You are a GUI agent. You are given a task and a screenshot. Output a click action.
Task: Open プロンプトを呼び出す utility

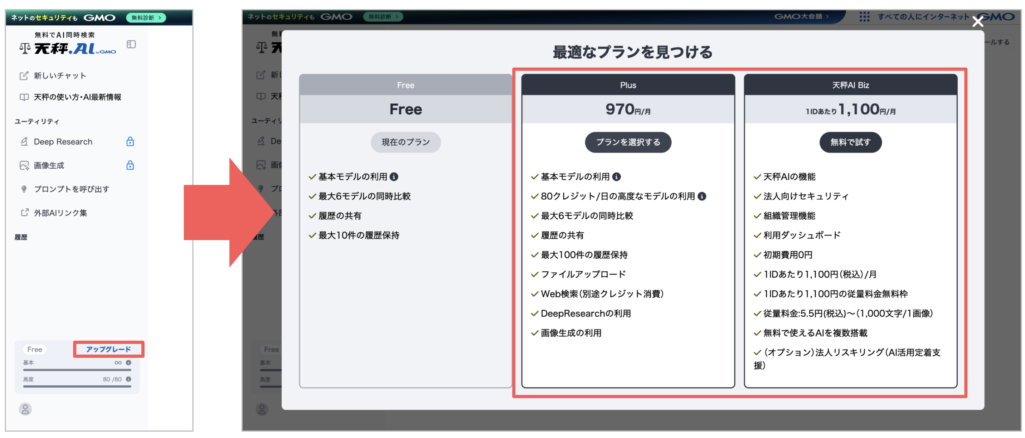[x=71, y=189]
